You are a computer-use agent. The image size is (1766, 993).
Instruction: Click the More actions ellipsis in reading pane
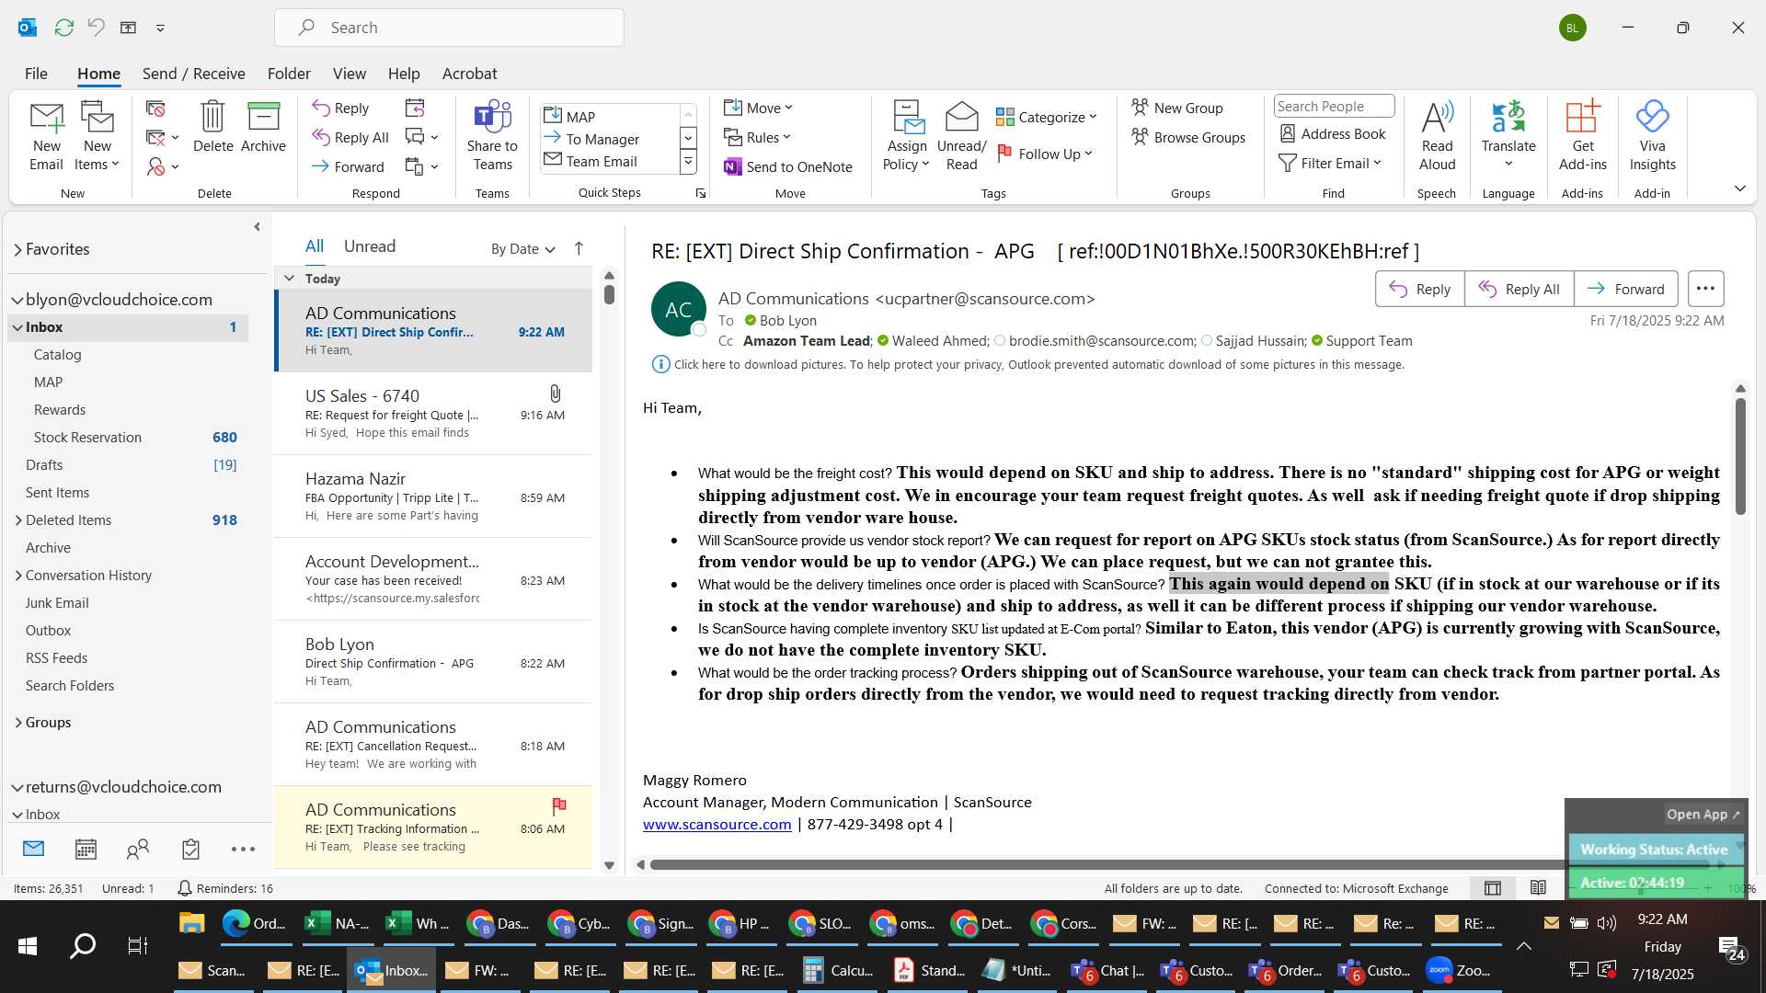pyautogui.click(x=1705, y=289)
